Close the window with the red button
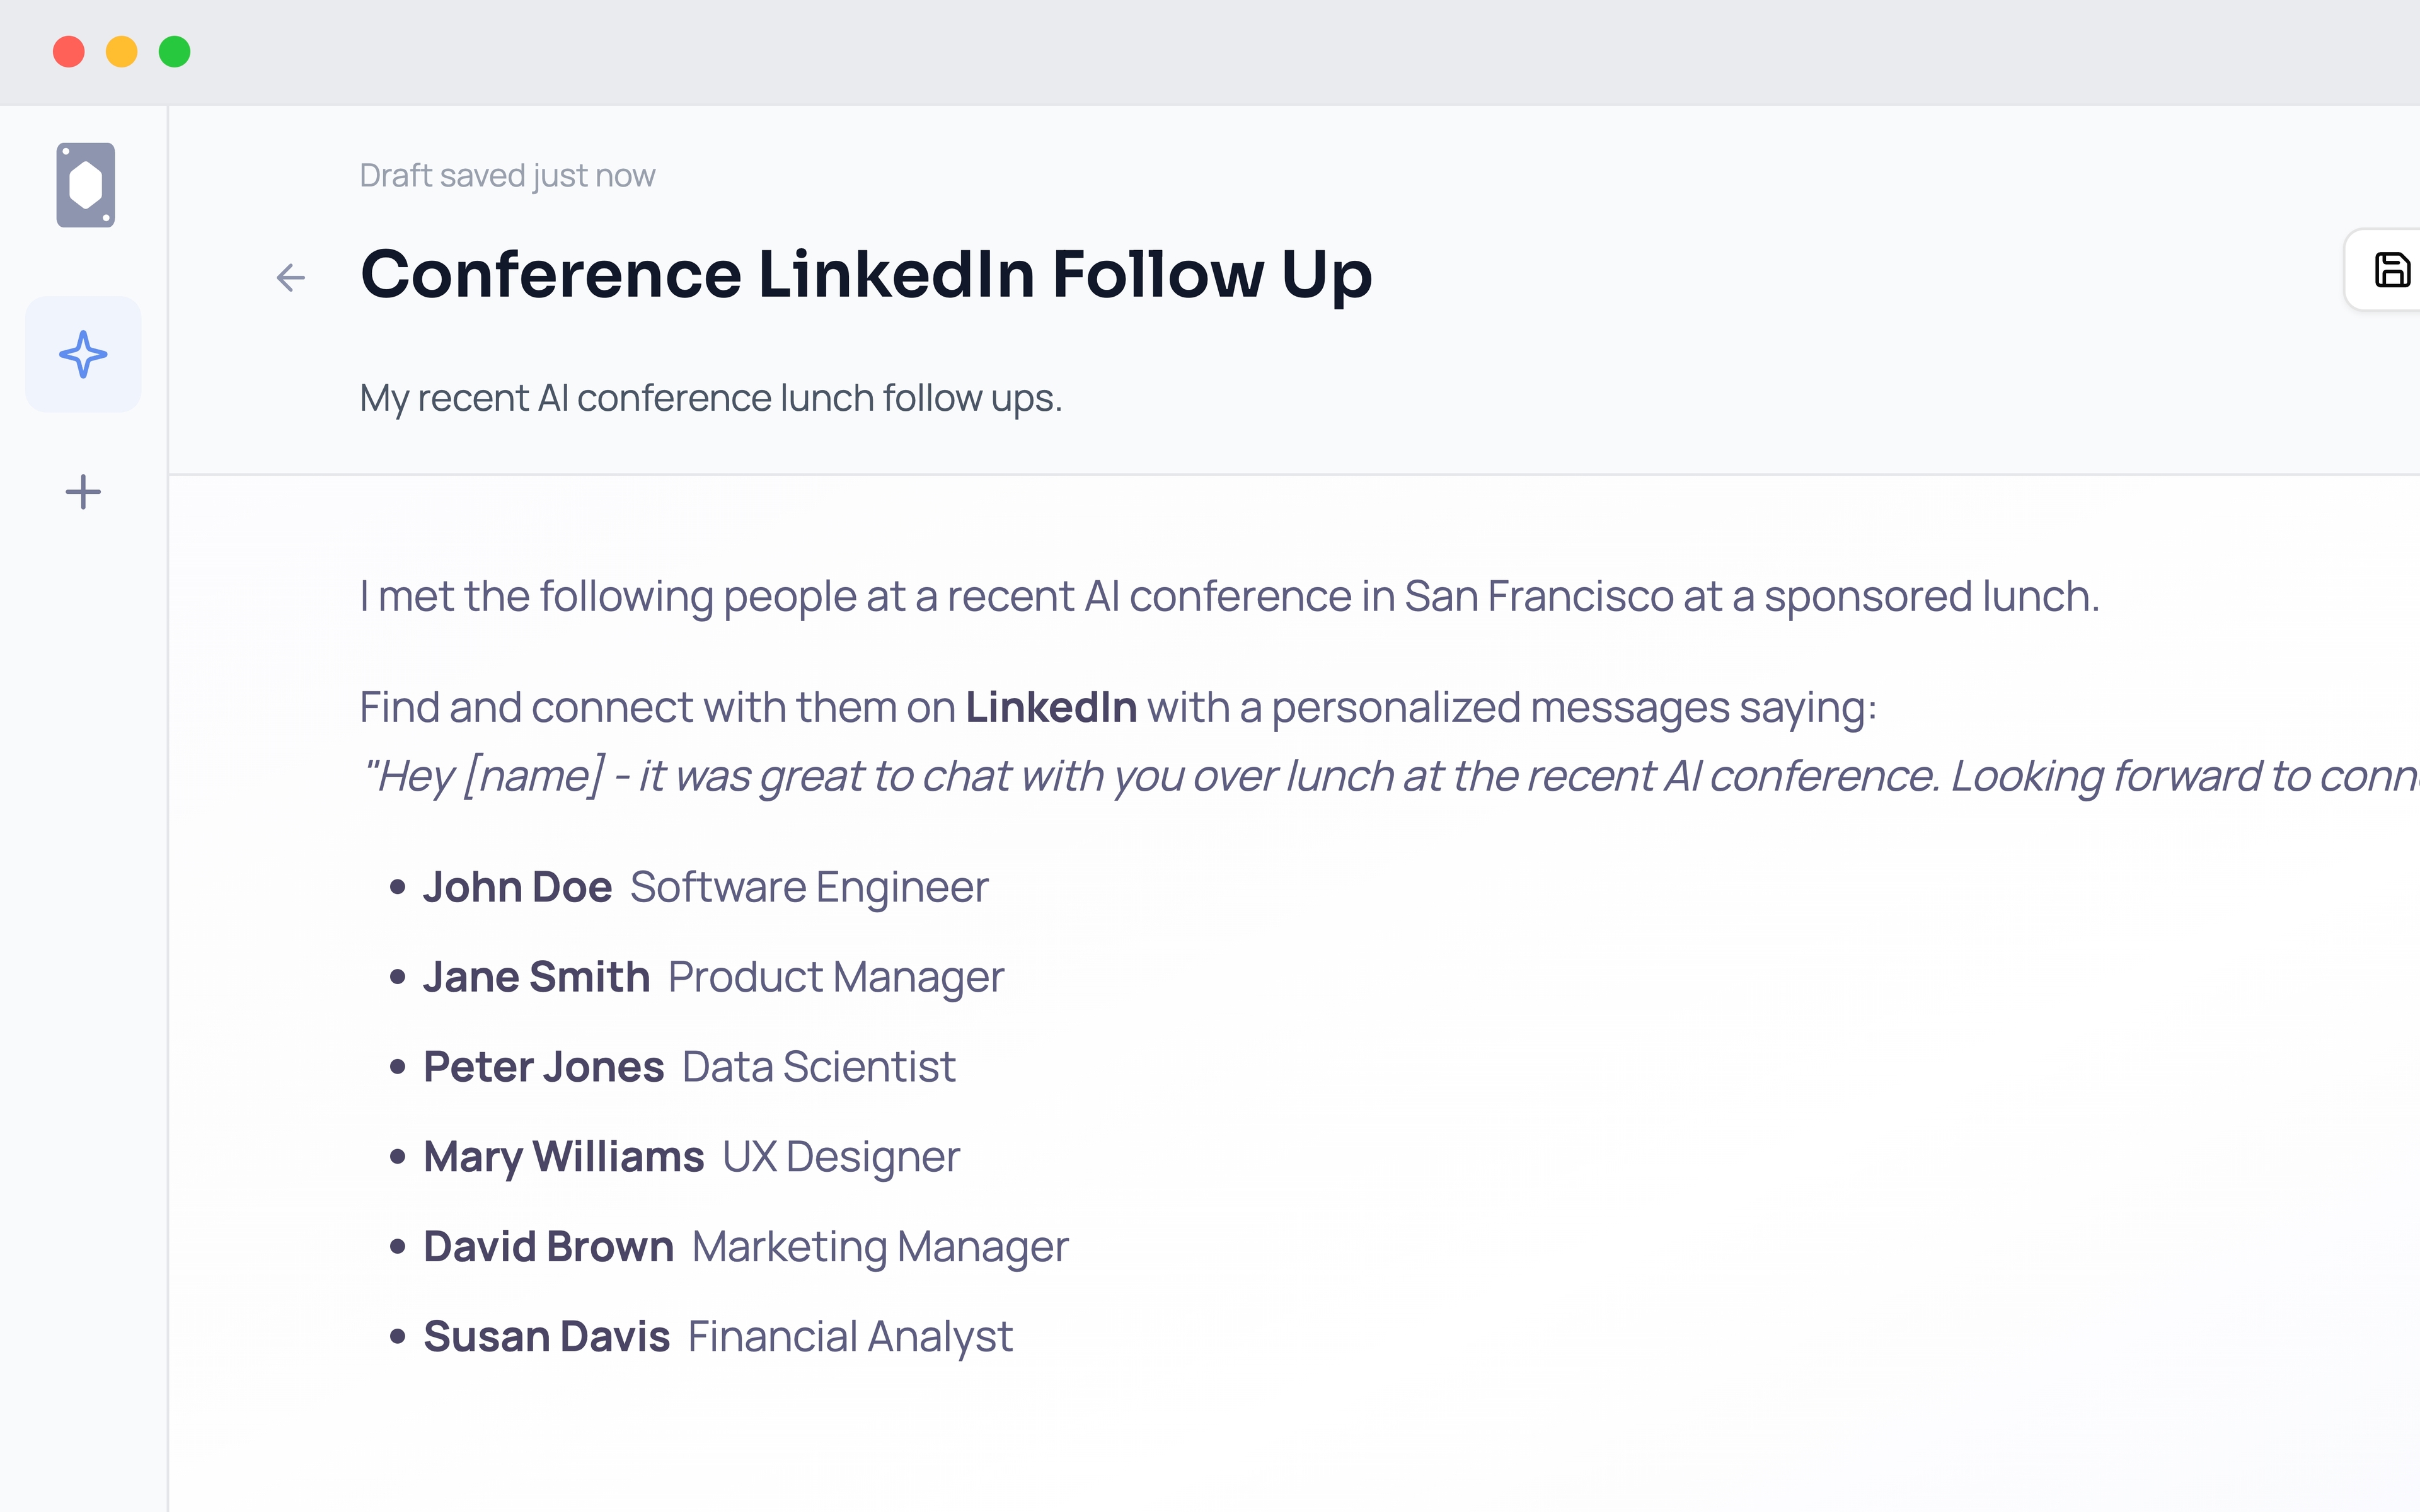 [x=69, y=52]
